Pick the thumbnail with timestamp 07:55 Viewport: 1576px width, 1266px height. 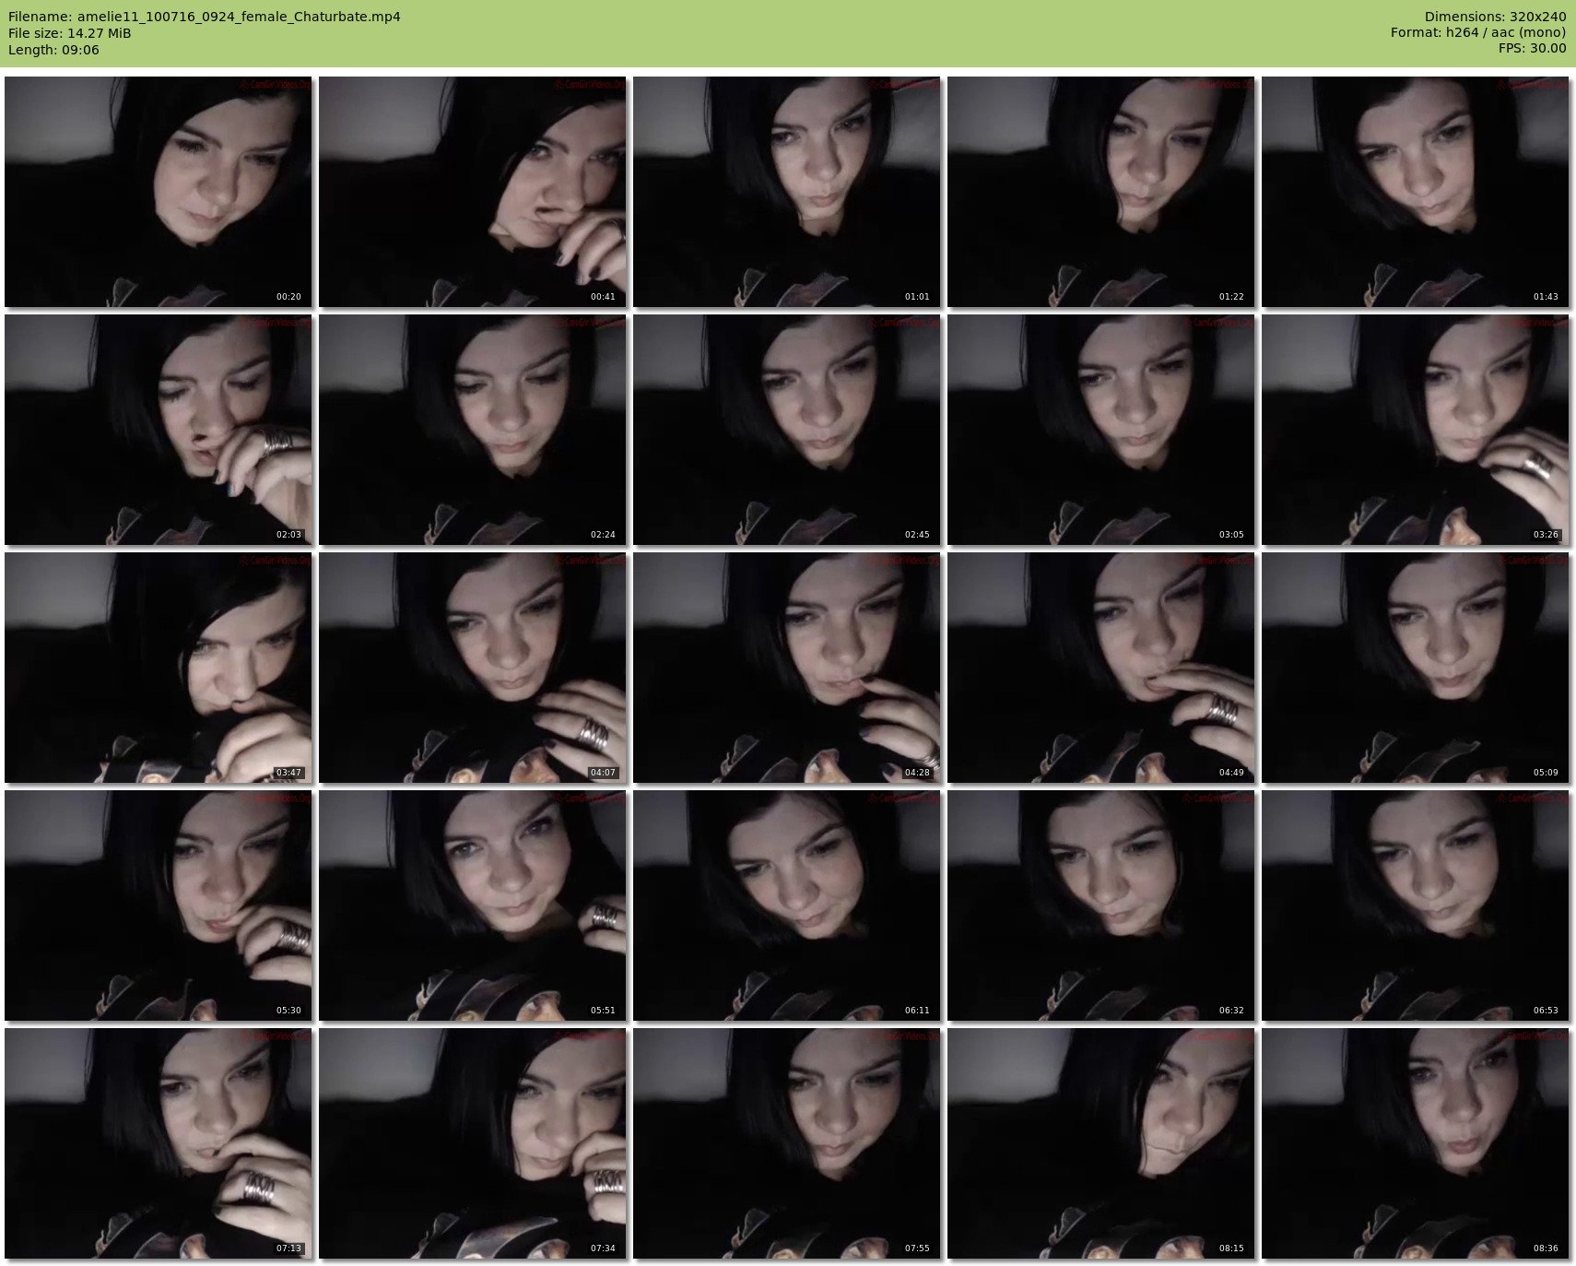click(786, 1143)
